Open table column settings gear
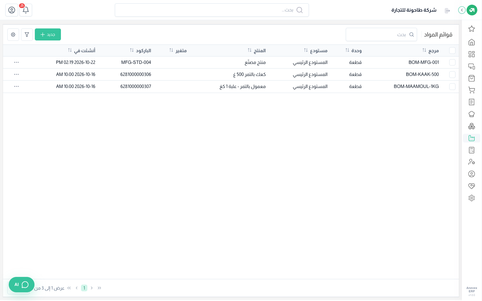This screenshot has width=482, height=301. [x=13, y=34]
